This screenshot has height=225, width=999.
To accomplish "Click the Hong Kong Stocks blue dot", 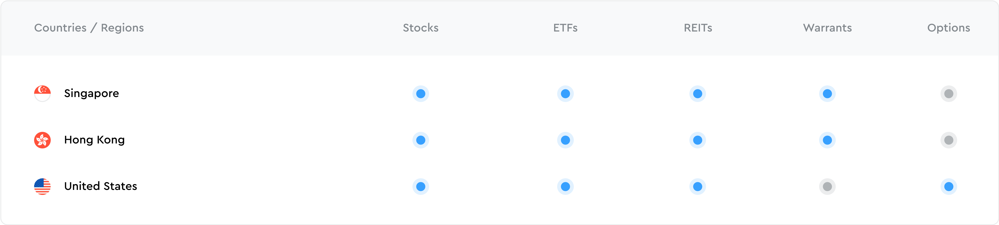I will (421, 140).
